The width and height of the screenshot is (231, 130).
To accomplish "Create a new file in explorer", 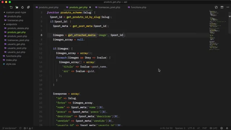I will pyautogui.click(x=11, y=7).
